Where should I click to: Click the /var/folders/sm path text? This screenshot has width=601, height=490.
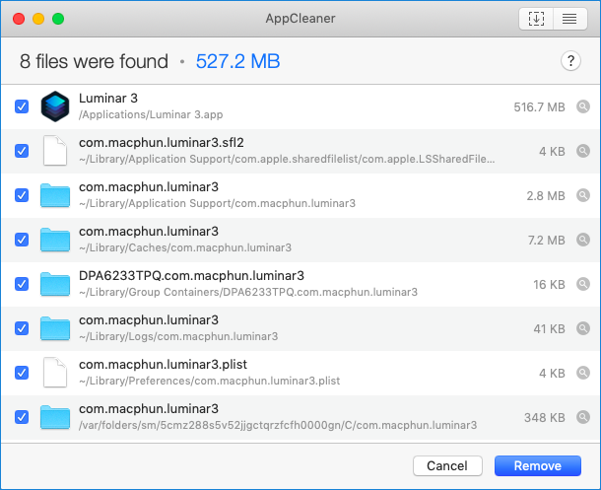click(x=278, y=425)
